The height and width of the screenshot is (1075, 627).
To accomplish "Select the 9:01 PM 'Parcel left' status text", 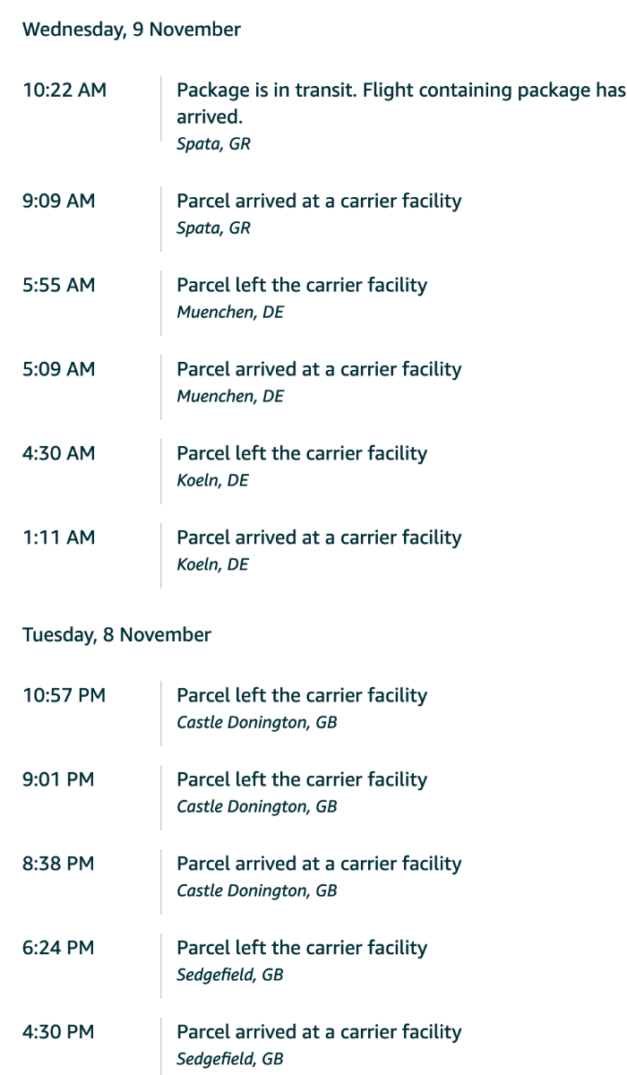I will pos(302,779).
